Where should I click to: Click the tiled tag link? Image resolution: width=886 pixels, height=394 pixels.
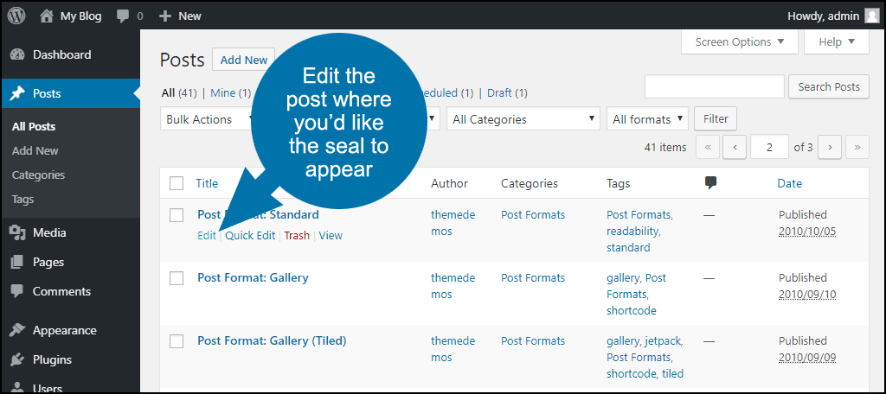(672, 373)
